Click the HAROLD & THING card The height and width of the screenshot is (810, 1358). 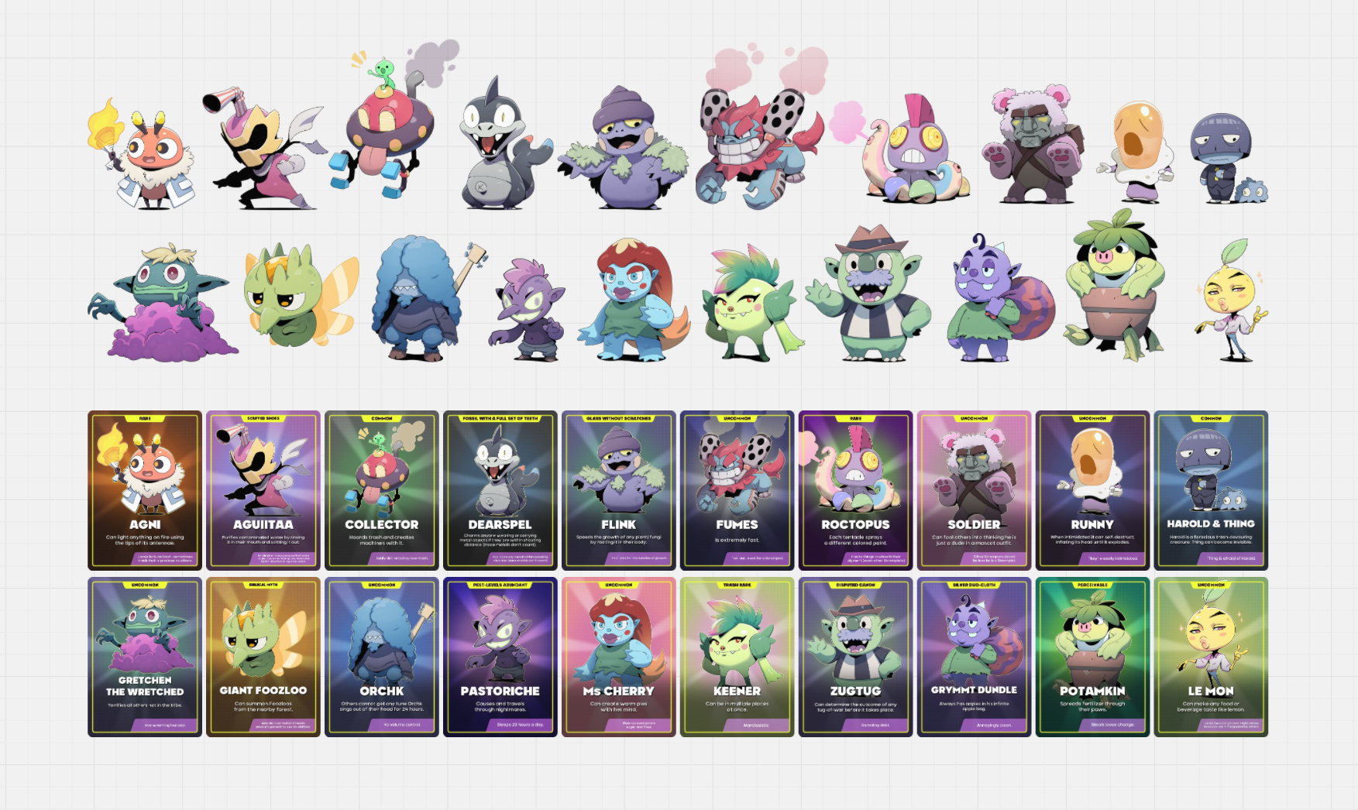(x=1212, y=490)
